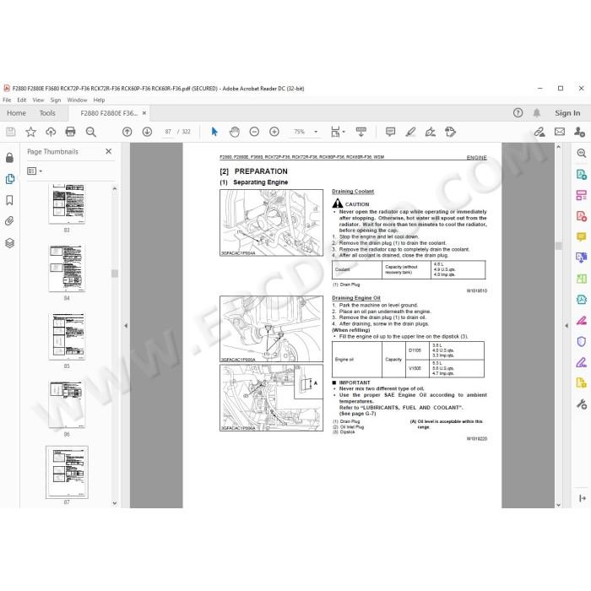Toggle the Page Thumbnails panel icon

pyautogui.click(x=10, y=179)
